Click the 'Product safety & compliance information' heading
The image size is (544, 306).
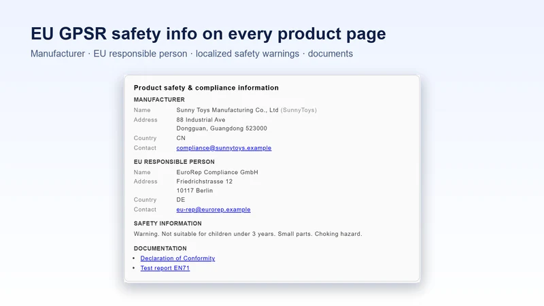[x=206, y=88]
